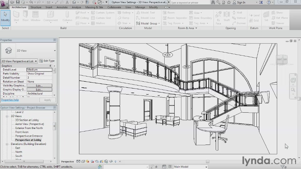
Task: Click the Default 3D View icon
Action: 74,2
